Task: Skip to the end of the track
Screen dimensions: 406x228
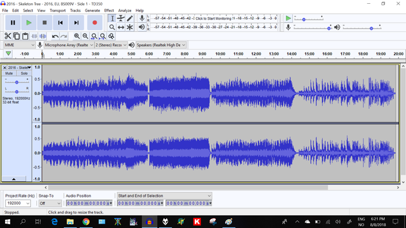Action: (76, 23)
